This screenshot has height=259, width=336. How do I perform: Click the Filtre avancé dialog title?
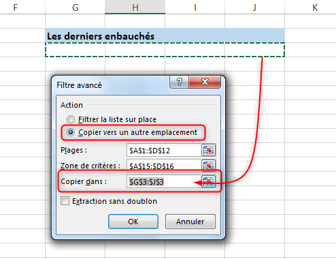79,85
